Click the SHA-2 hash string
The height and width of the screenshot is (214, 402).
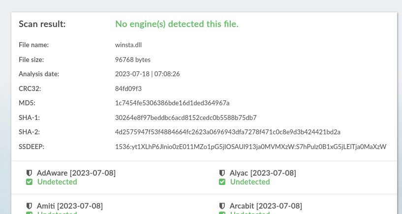[228, 132]
